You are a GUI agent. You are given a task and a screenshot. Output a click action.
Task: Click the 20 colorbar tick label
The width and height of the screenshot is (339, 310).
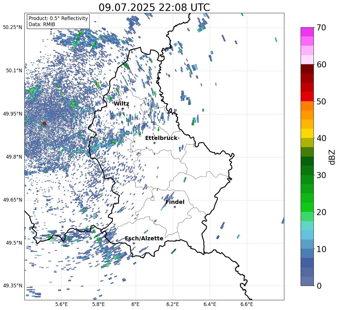click(x=321, y=212)
